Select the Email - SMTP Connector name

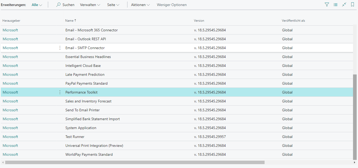click(x=85, y=48)
